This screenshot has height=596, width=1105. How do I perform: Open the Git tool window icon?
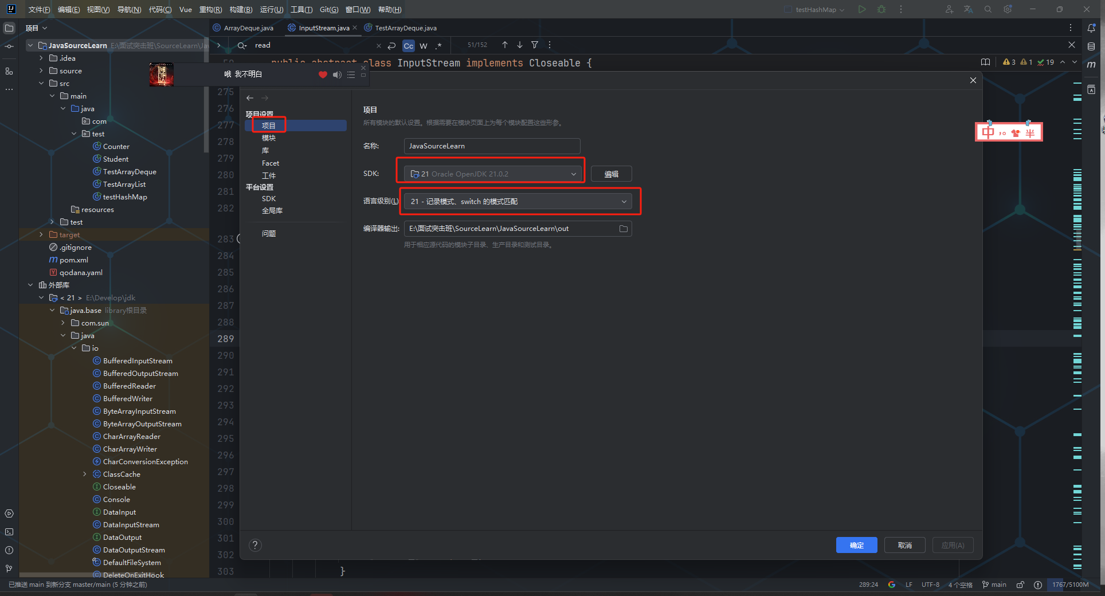(9, 568)
